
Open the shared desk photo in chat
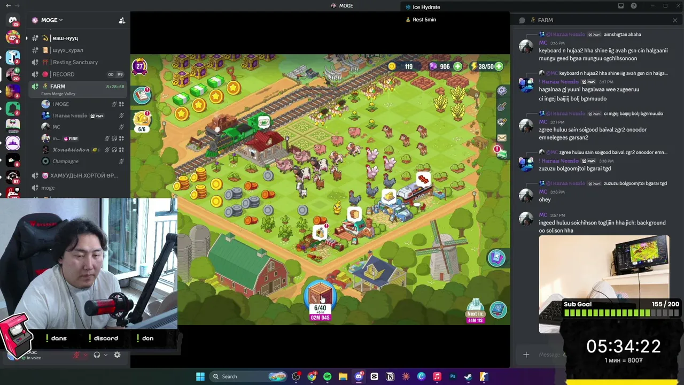pos(604,284)
